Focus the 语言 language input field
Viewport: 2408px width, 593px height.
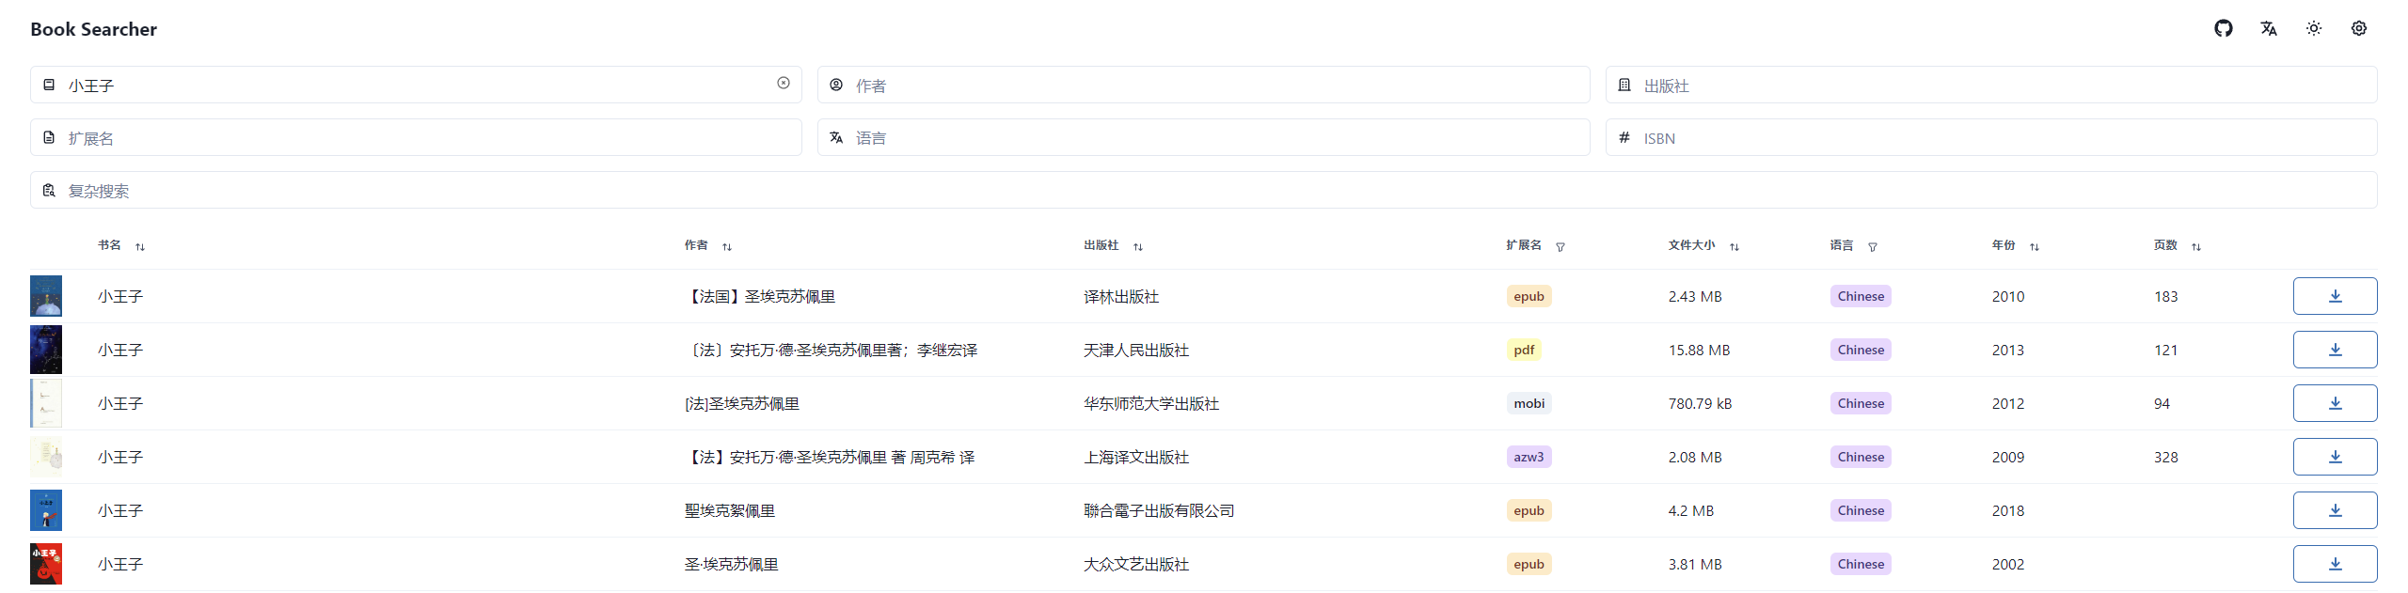coord(1203,137)
